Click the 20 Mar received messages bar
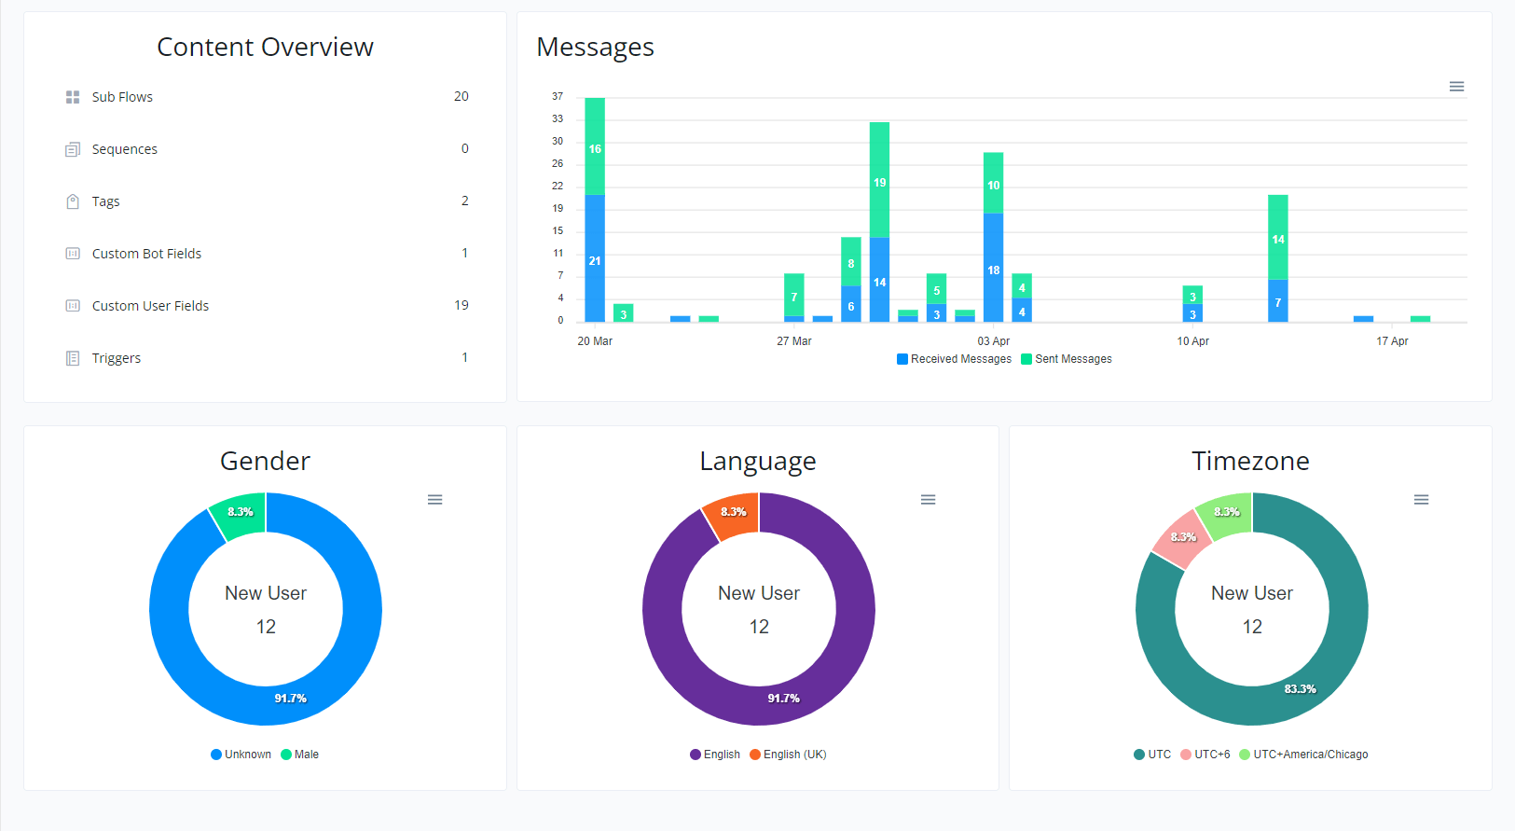This screenshot has height=831, width=1515. click(x=595, y=258)
